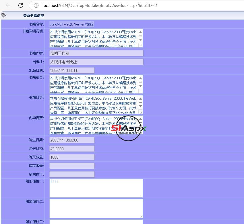Click the empty 库存数量 field
The width and height of the screenshot is (244, 224).
click(72, 166)
